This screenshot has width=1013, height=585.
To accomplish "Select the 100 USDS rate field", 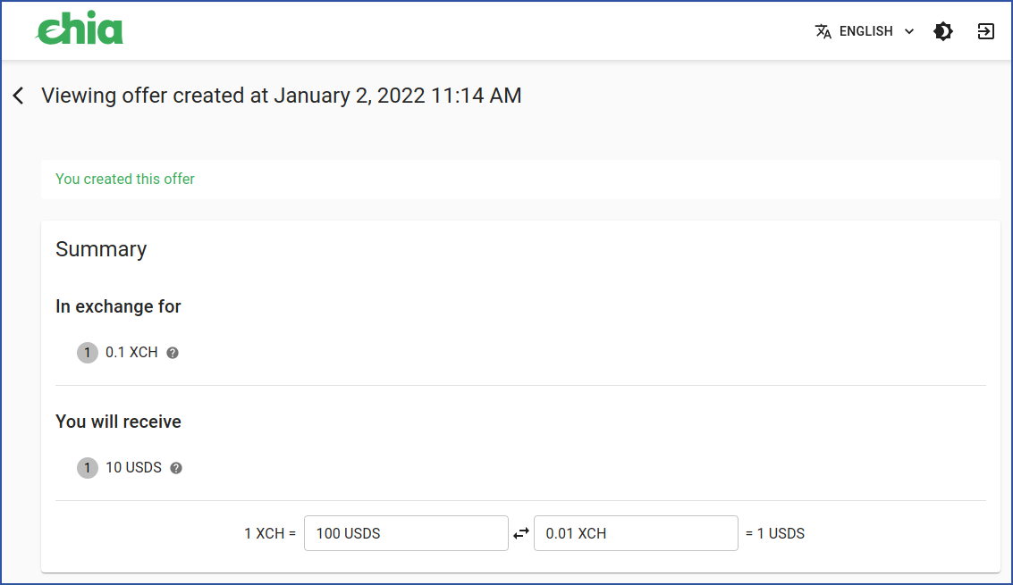I will pyautogui.click(x=407, y=533).
